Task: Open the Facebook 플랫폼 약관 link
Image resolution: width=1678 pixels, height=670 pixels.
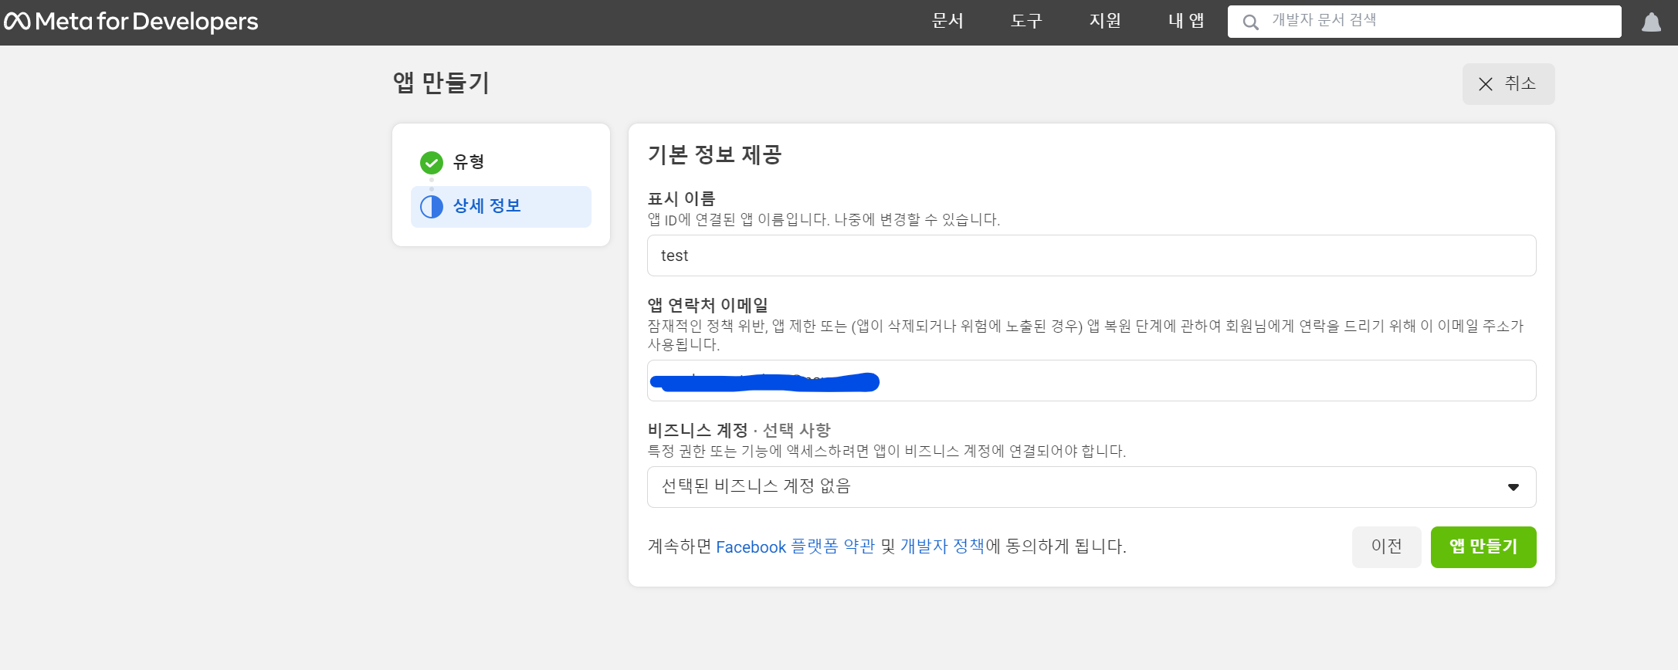Action: click(x=795, y=546)
